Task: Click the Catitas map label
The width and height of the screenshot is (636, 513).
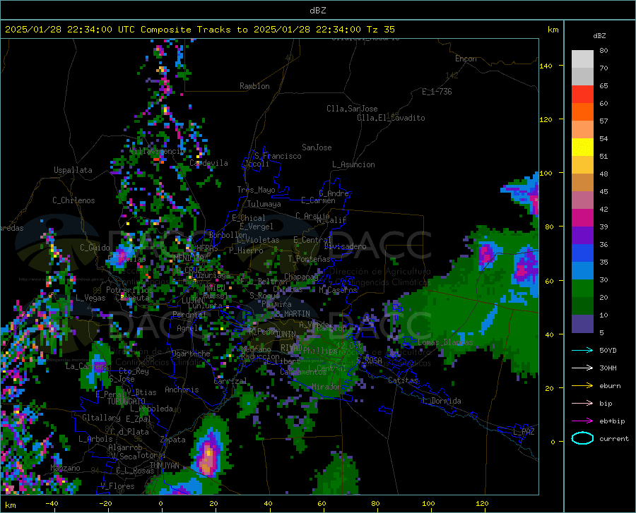Action: 404,380
